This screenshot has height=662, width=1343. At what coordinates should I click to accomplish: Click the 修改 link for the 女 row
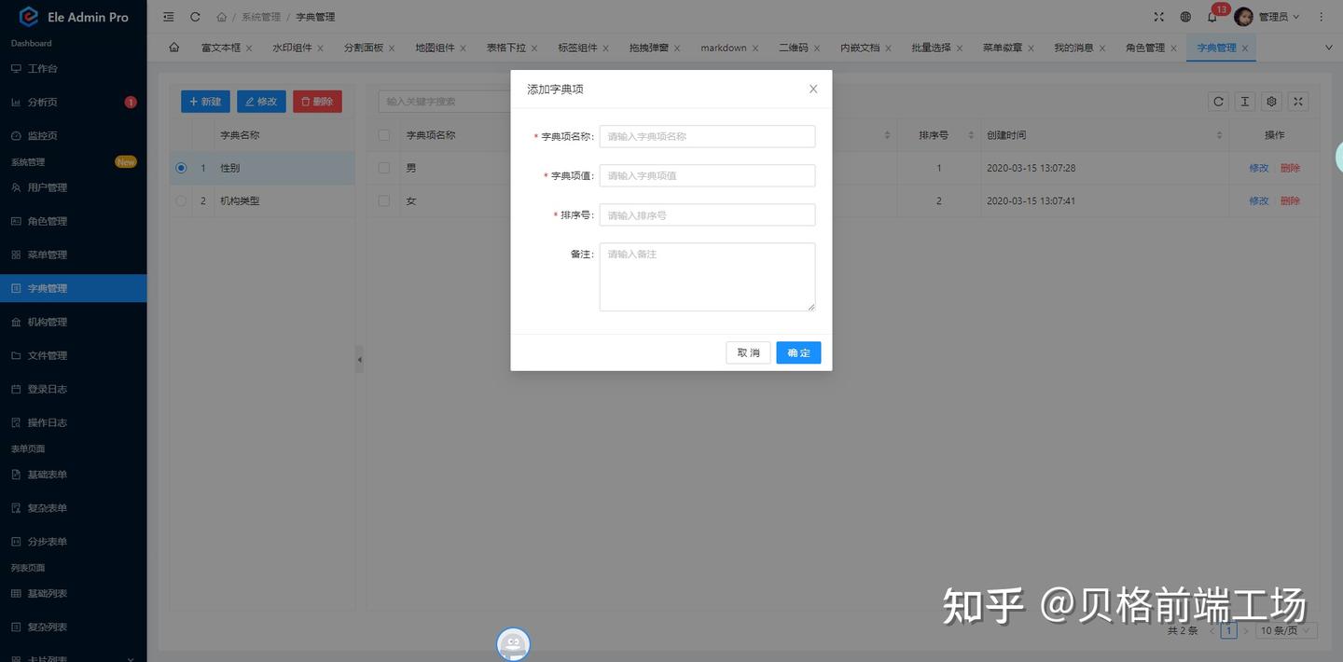point(1259,200)
